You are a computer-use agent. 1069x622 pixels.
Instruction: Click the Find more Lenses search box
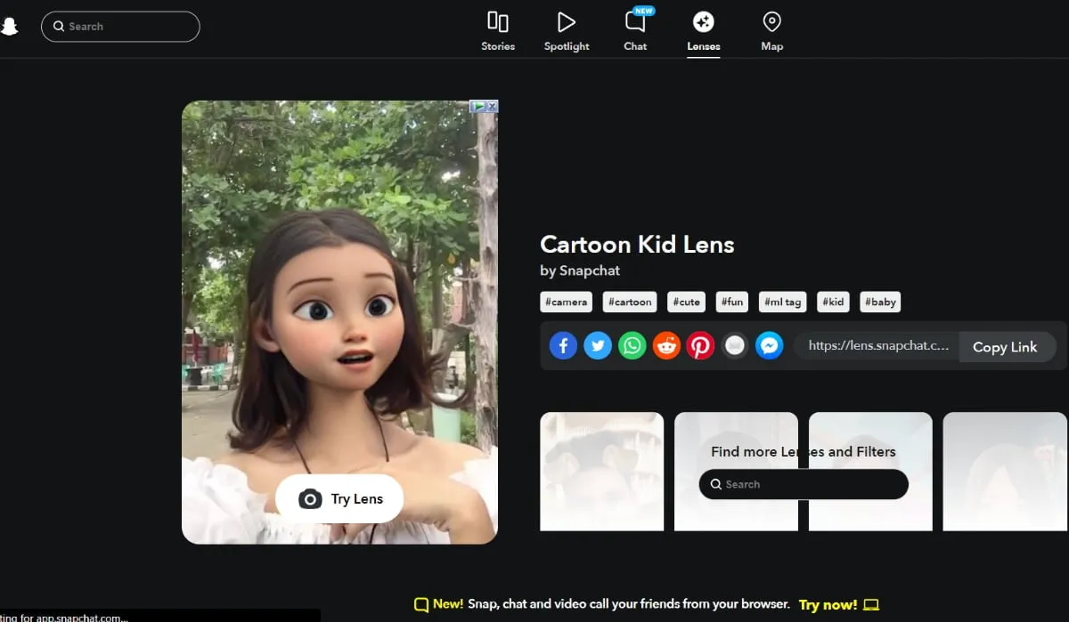803,484
